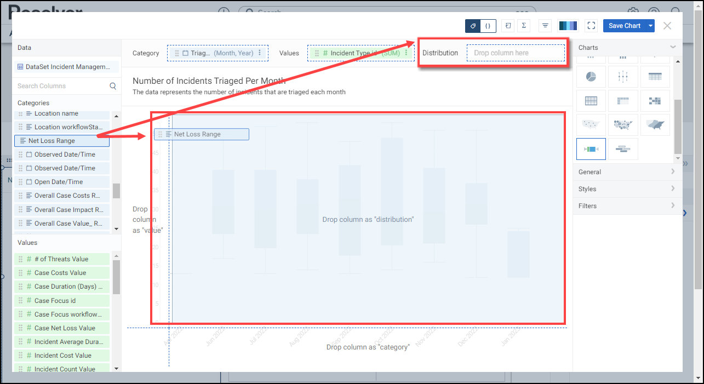Viewport: 704px width, 384px height.
Task: Expand the Filters settings section
Action: [x=627, y=206]
